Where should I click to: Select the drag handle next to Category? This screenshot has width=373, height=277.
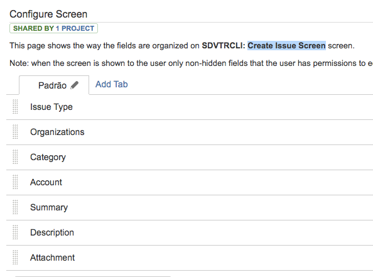click(15, 157)
